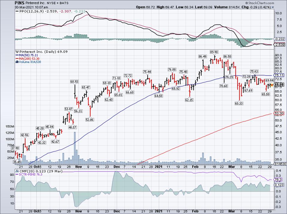Click the Chg -0.29 (-0.42%) value
This screenshot has width=287, height=214.
256,7
